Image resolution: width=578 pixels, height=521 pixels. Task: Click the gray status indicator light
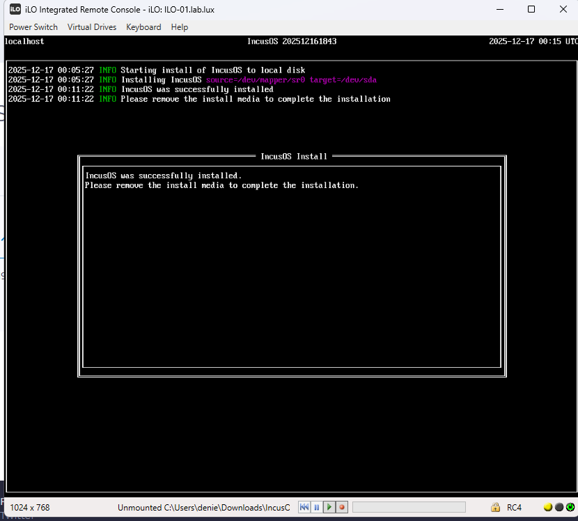pos(559,508)
